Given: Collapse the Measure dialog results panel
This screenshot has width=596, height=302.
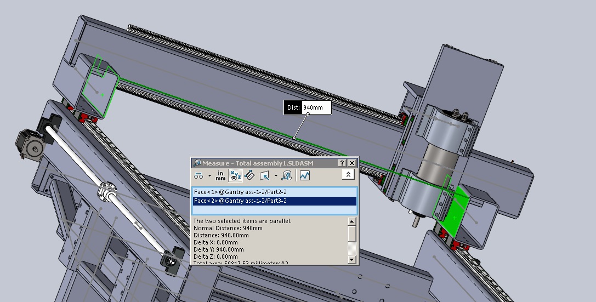Looking at the screenshot, I should (x=348, y=175).
